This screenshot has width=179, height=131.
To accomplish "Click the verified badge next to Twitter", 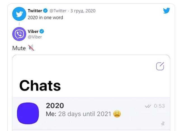I will click(45, 11).
